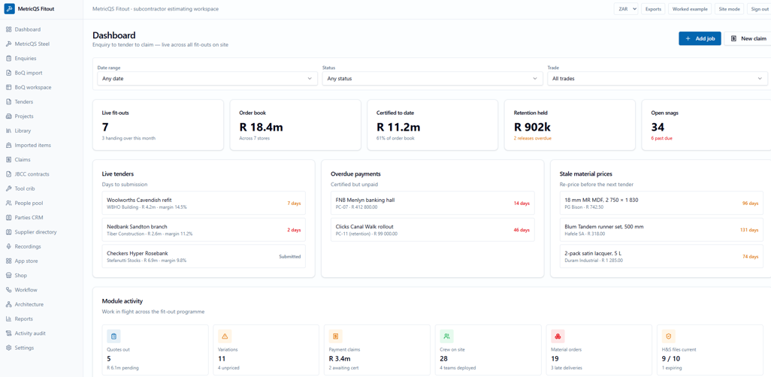Click the Material orders boxes icon
This screenshot has width=771, height=377.
tap(558, 336)
